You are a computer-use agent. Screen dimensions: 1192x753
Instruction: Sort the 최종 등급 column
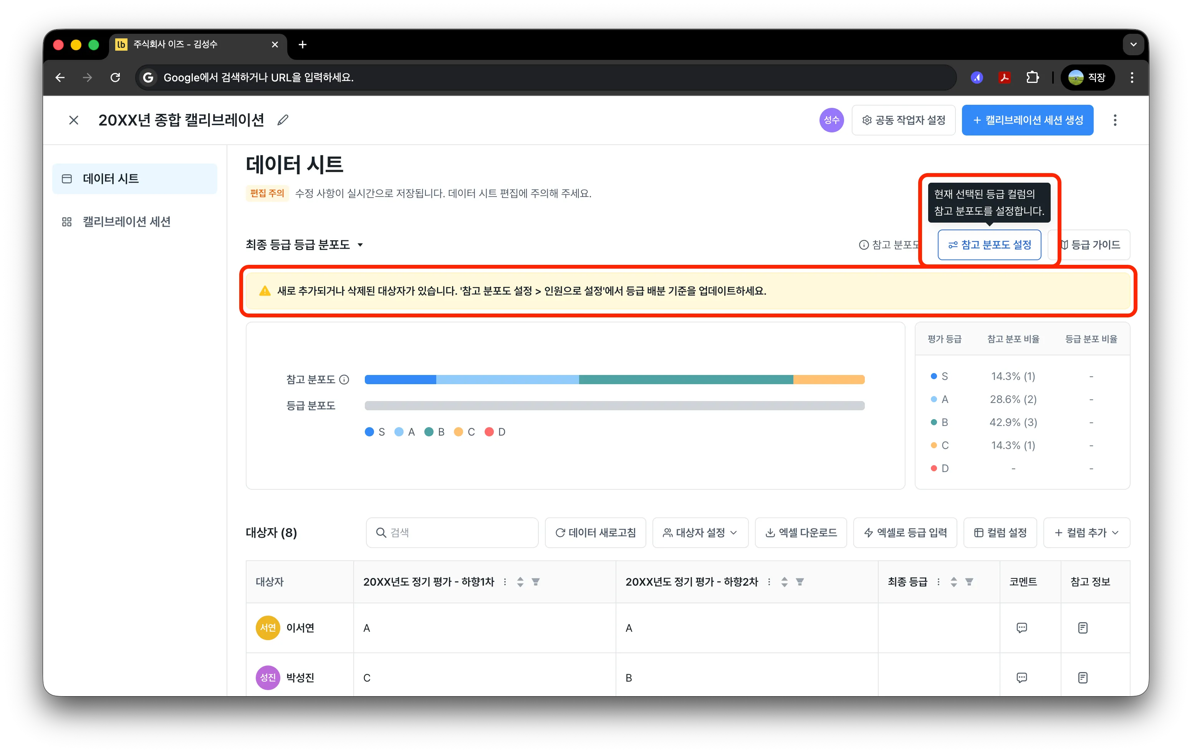click(x=954, y=582)
